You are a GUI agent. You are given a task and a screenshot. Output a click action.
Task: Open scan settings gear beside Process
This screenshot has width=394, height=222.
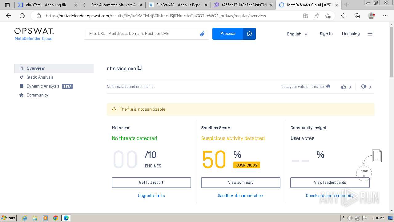249,34
